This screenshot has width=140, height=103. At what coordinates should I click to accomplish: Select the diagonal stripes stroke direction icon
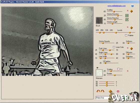coord(127,20)
